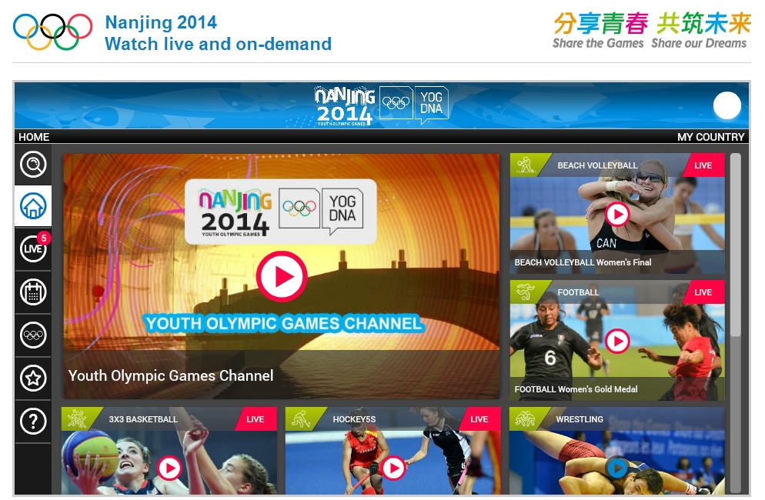Click the Wrestling sport pictogram
Screen dimensions: 765x500
tap(525, 418)
